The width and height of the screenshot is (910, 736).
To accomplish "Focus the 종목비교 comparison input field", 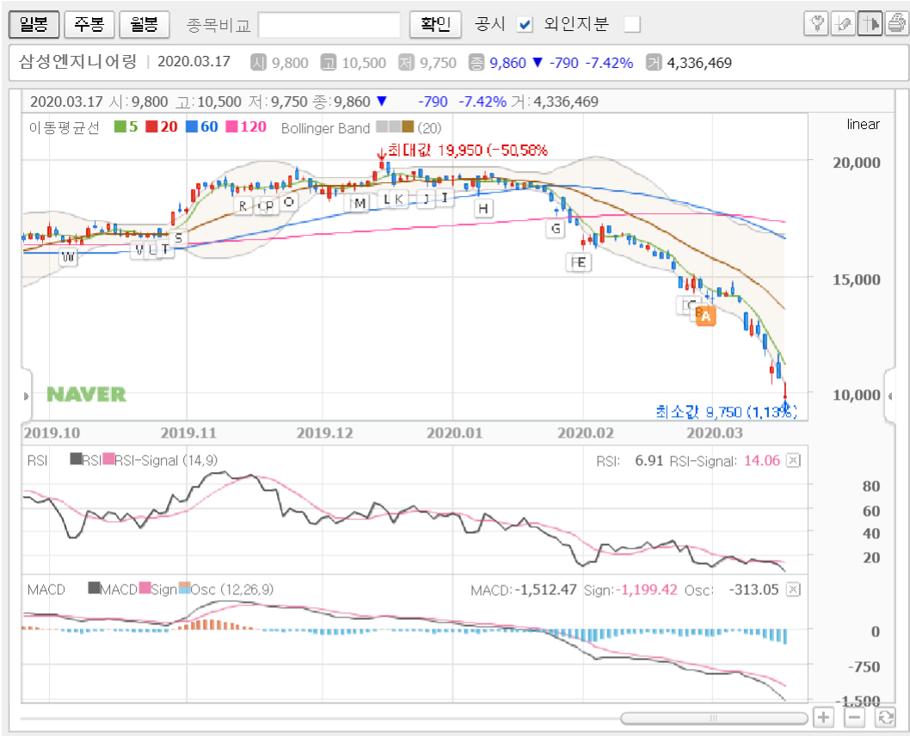I will coord(329,25).
